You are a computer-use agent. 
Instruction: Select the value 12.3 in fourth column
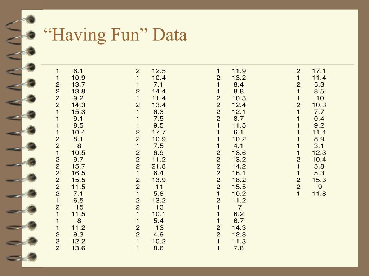(319, 152)
